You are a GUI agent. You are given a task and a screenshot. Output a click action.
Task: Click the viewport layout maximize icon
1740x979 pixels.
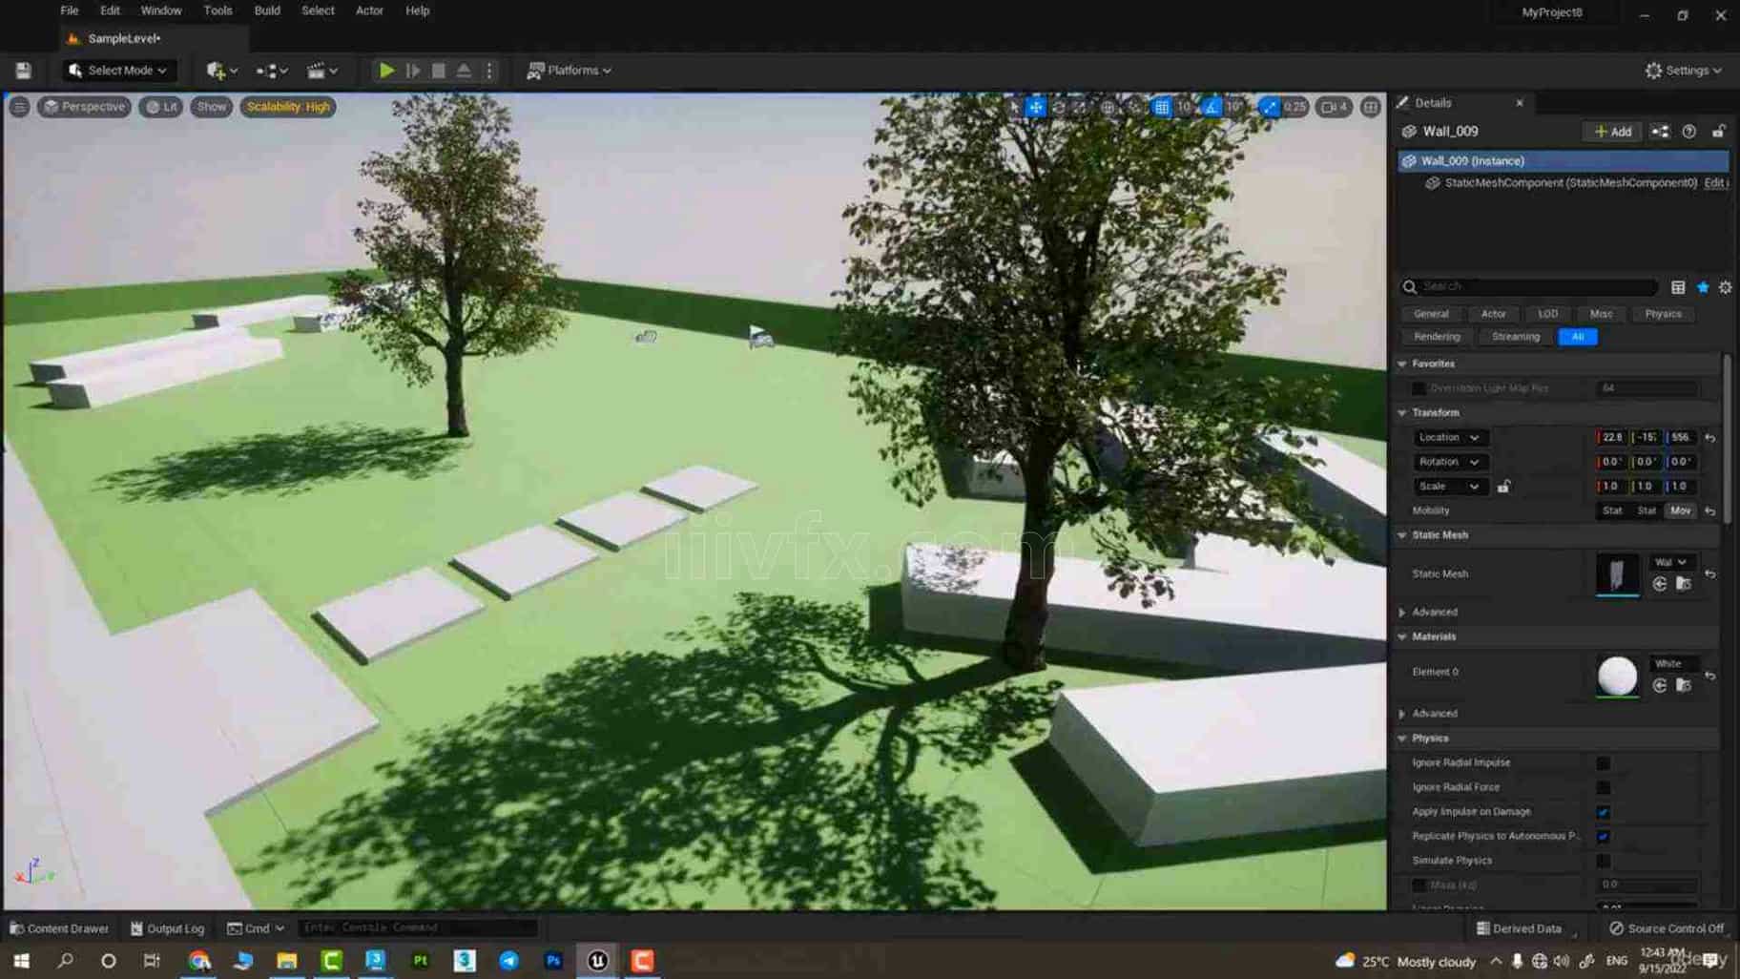1371,107
